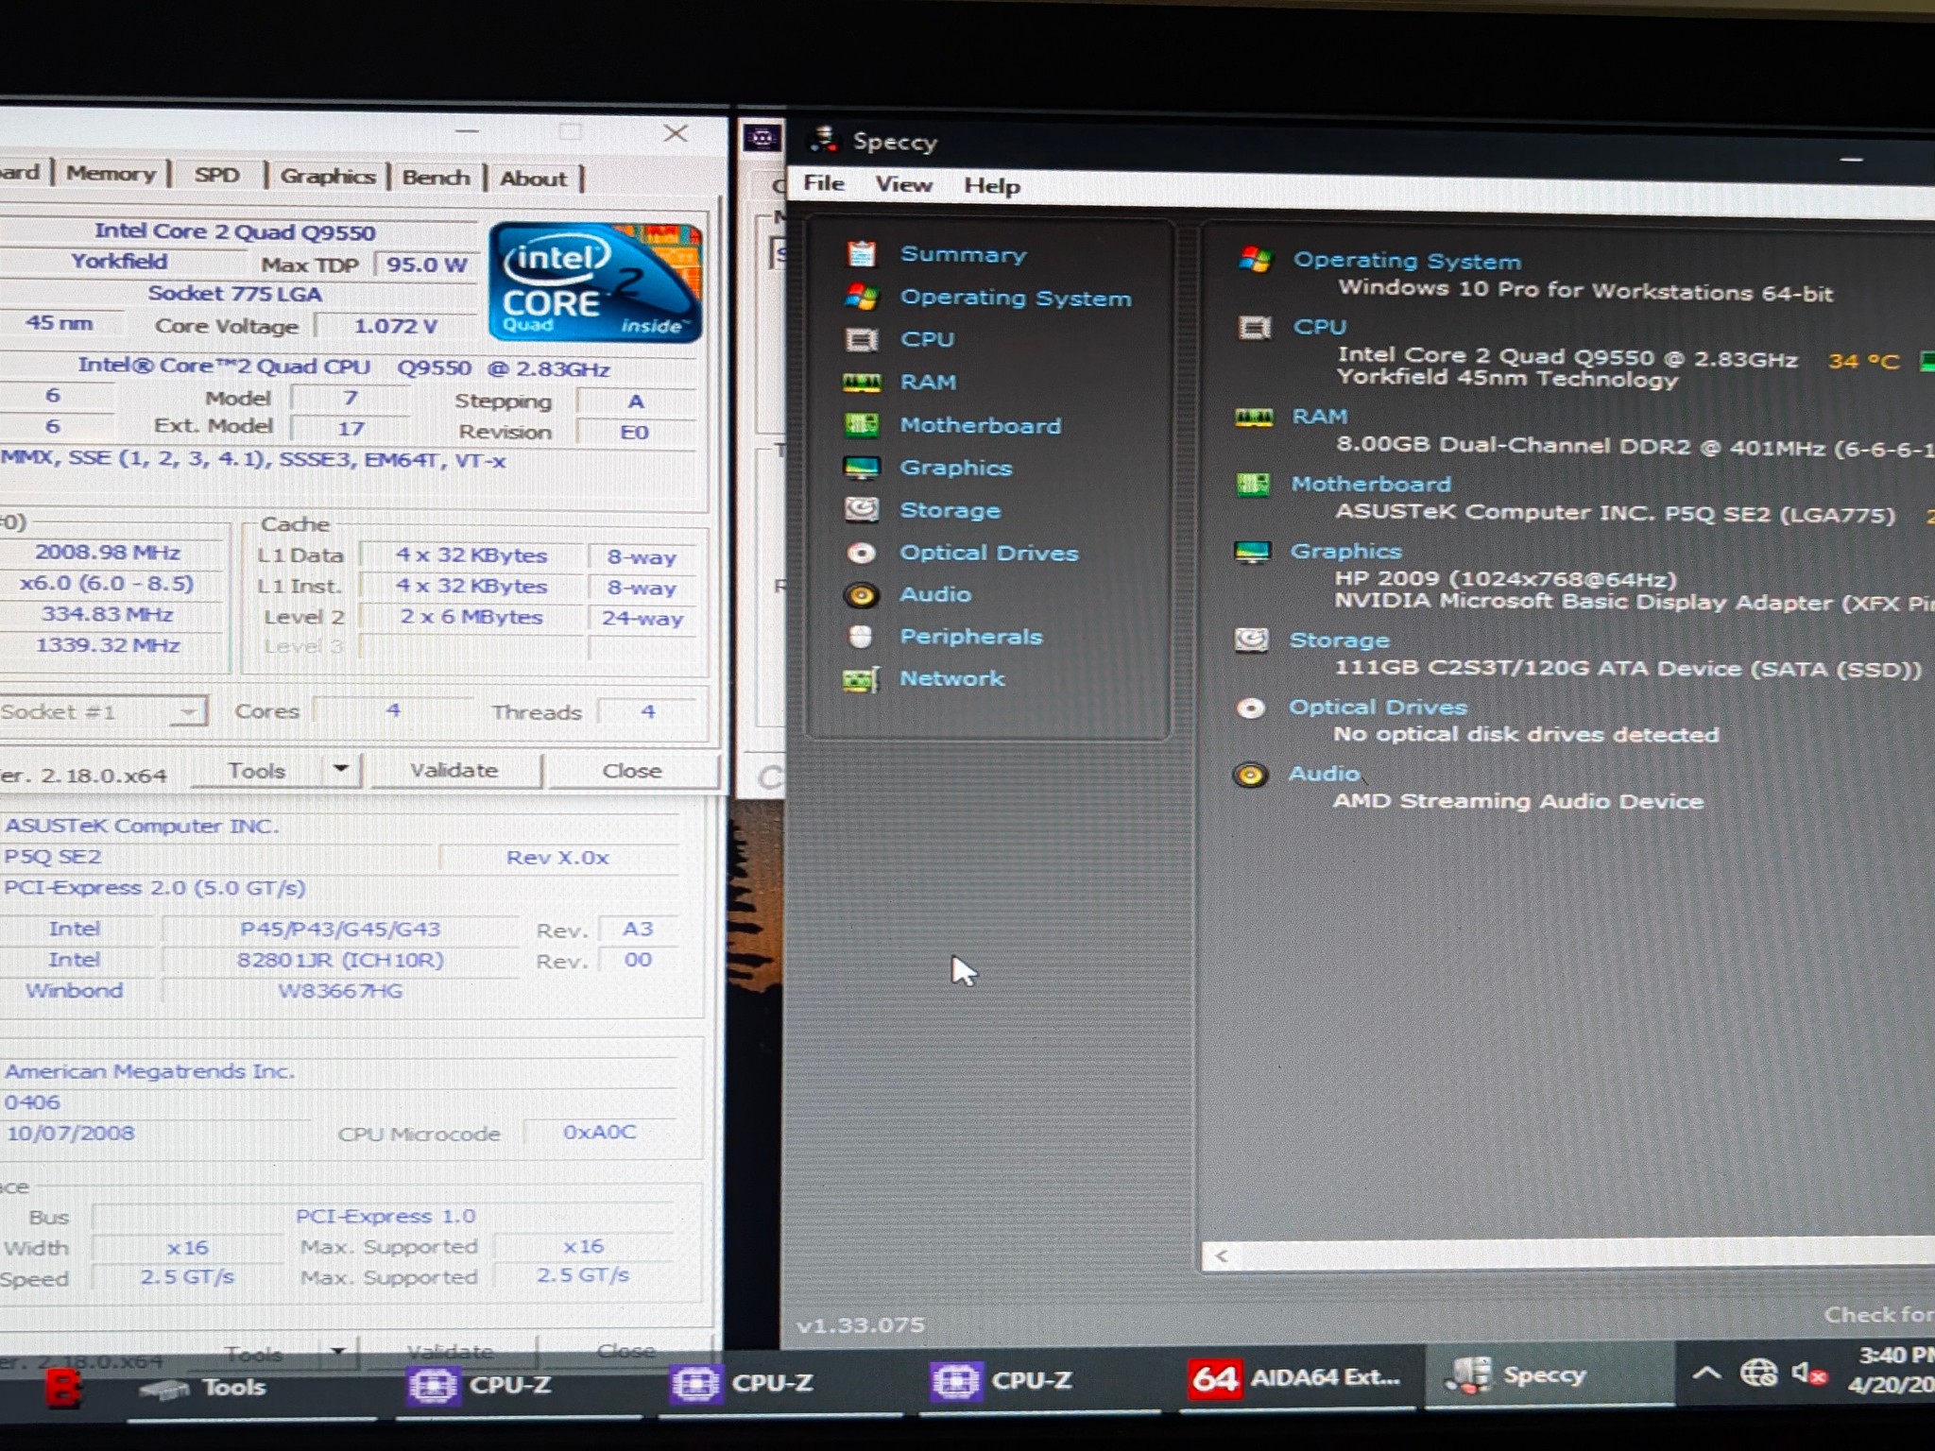Open the Optical Drives disc icon
The height and width of the screenshot is (1451, 1935).
[861, 553]
